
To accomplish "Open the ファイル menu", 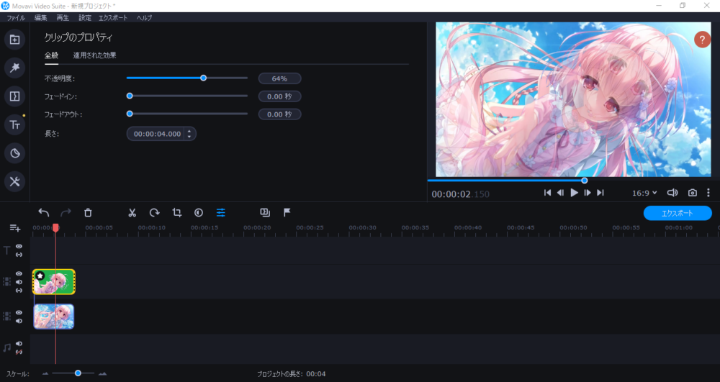I will click(16, 18).
